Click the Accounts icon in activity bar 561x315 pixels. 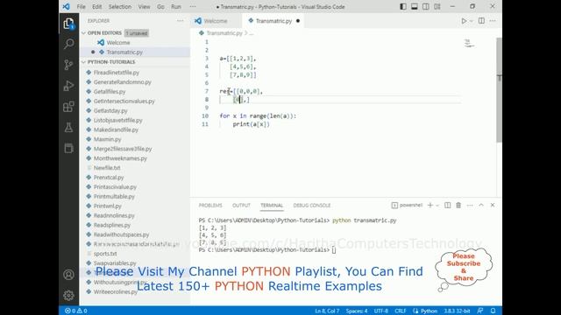pyautogui.click(x=68, y=274)
